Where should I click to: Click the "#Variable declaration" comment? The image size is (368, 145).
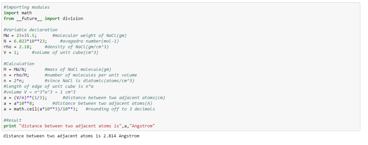coord(30,30)
